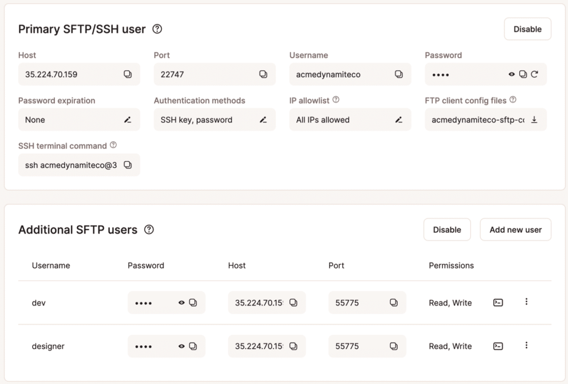Open terminal command for designer user

498,346
